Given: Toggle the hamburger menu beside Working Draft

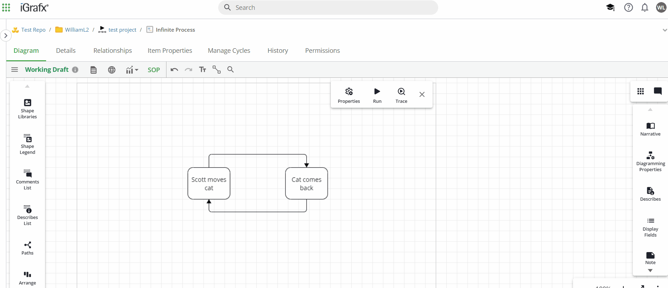Looking at the screenshot, I should click(x=14, y=70).
